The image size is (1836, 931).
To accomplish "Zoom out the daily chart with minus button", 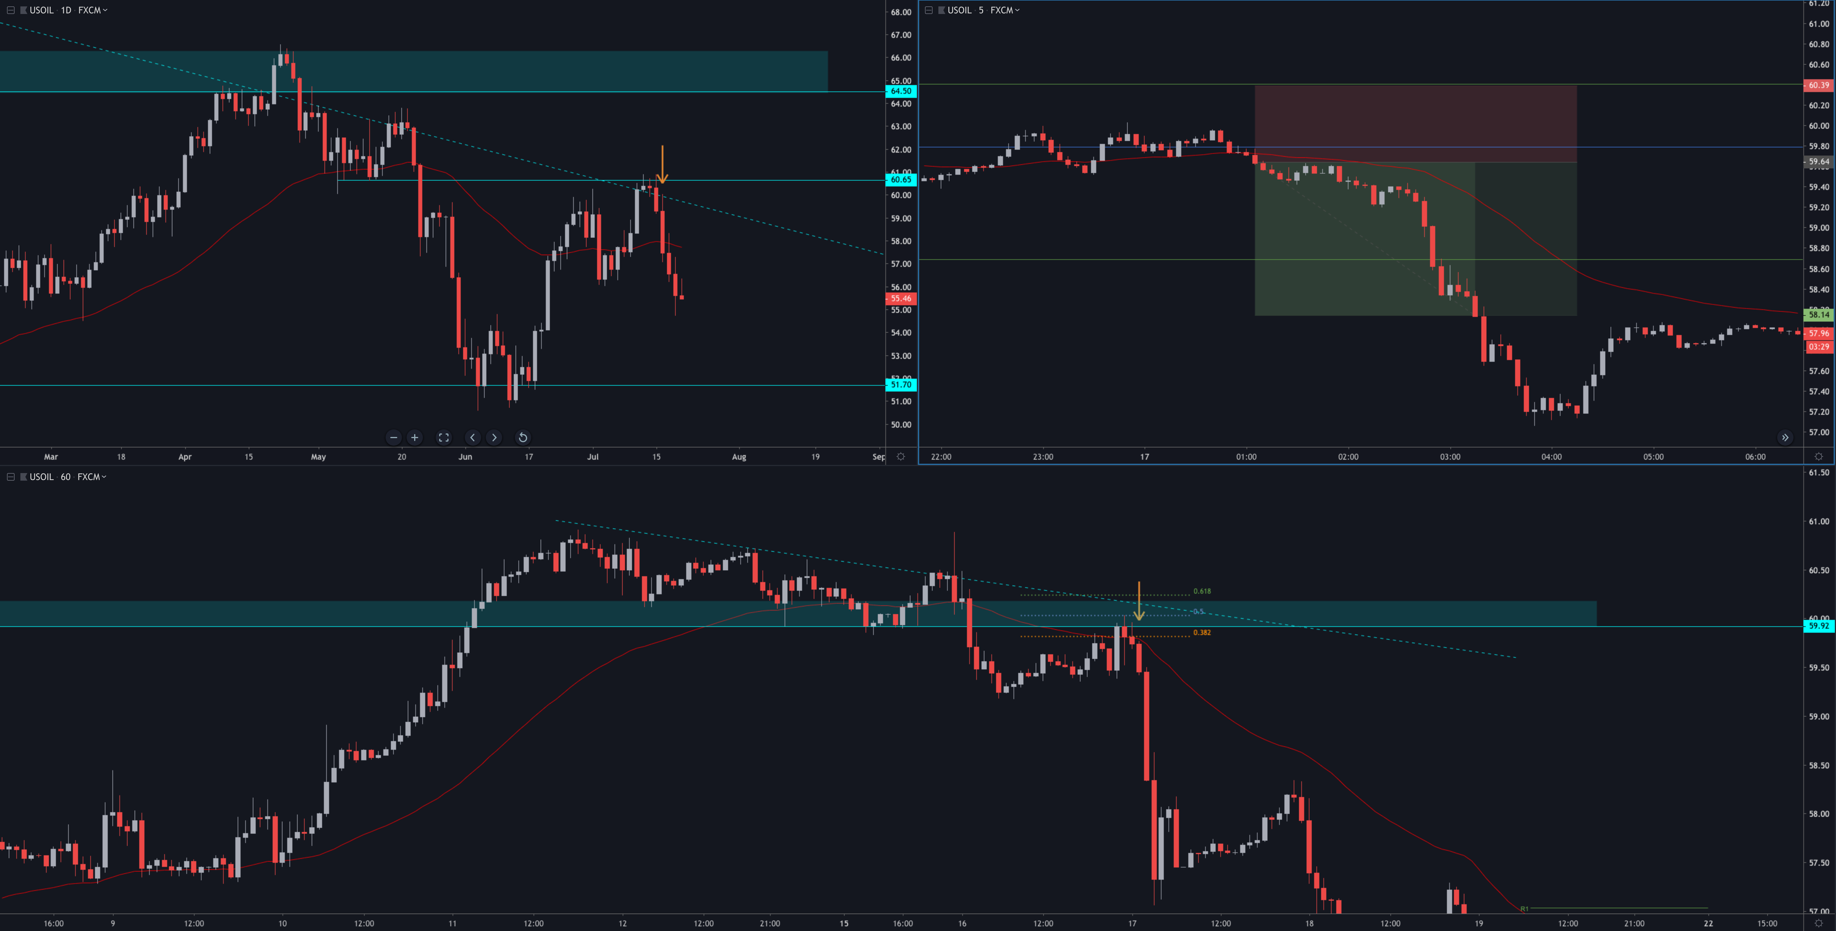I will click(393, 438).
